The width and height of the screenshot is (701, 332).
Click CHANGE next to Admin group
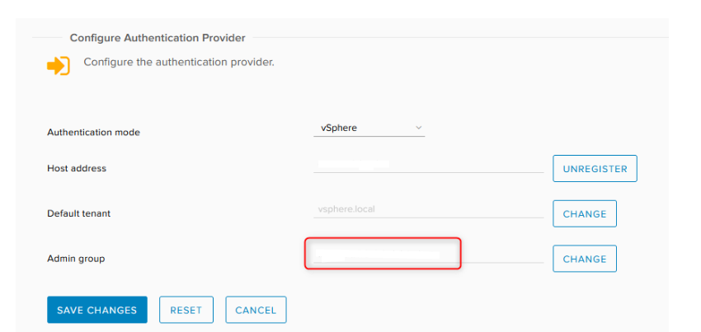pos(585,259)
